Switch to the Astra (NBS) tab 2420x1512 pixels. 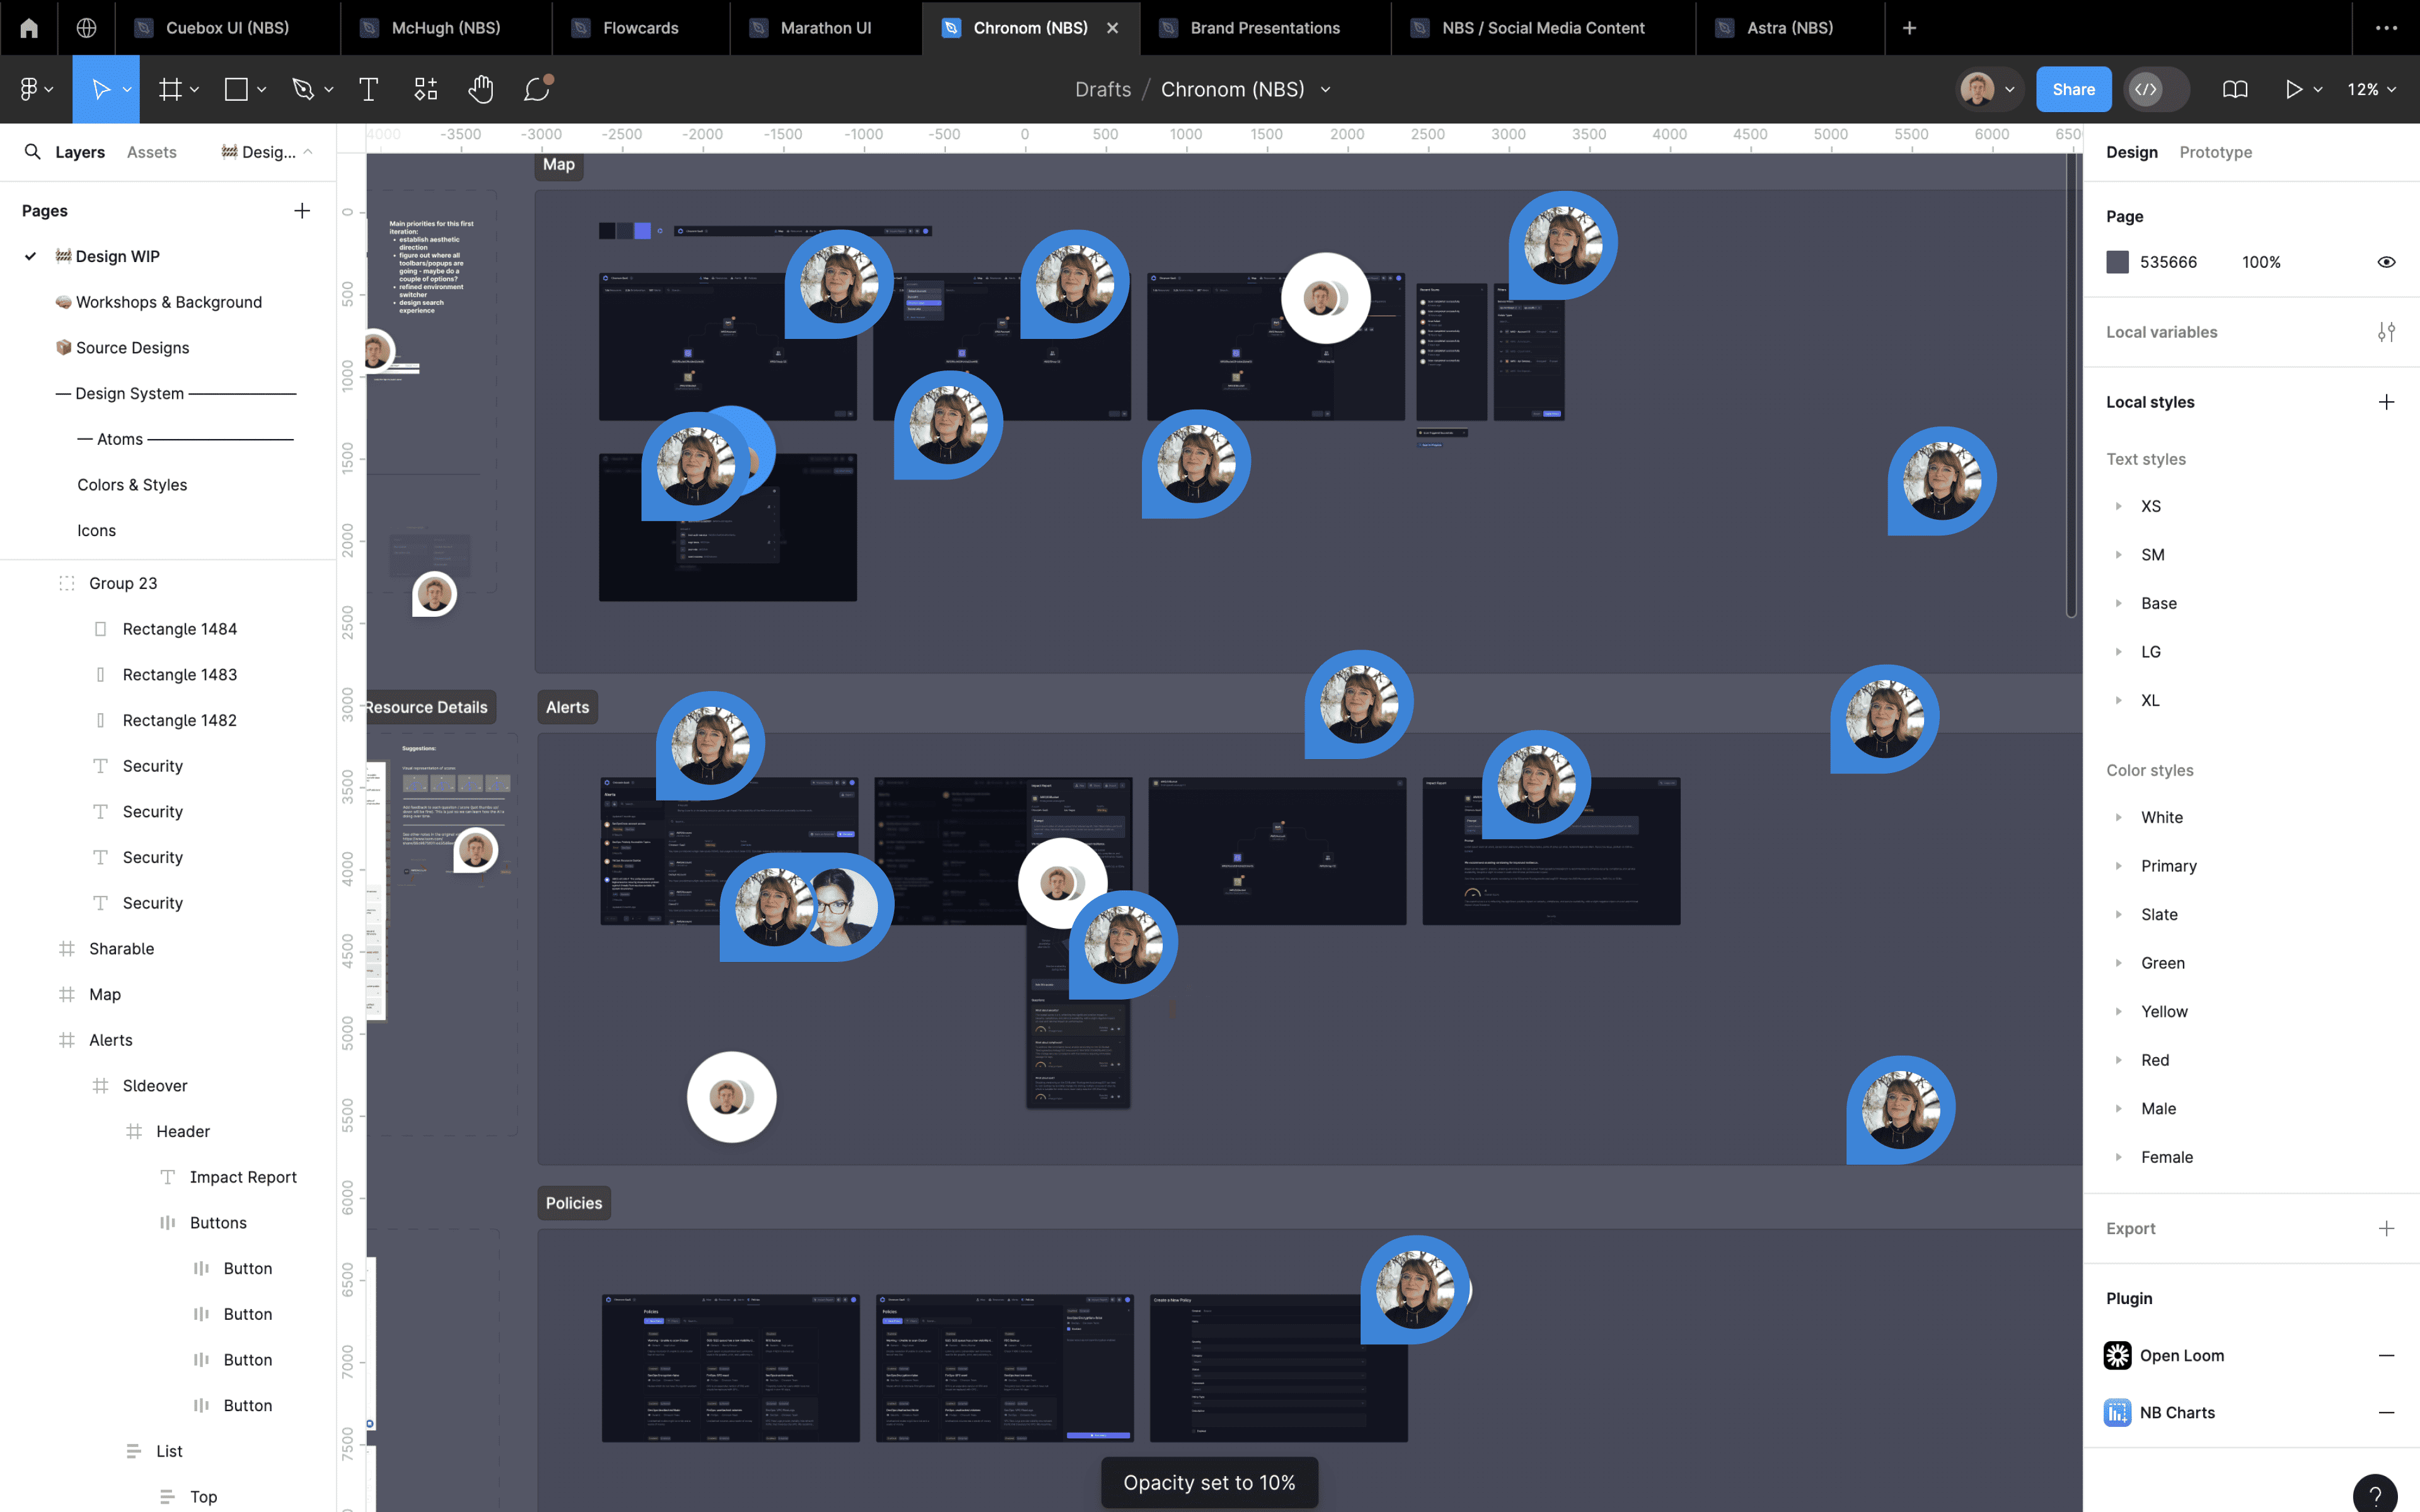point(1789,28)
